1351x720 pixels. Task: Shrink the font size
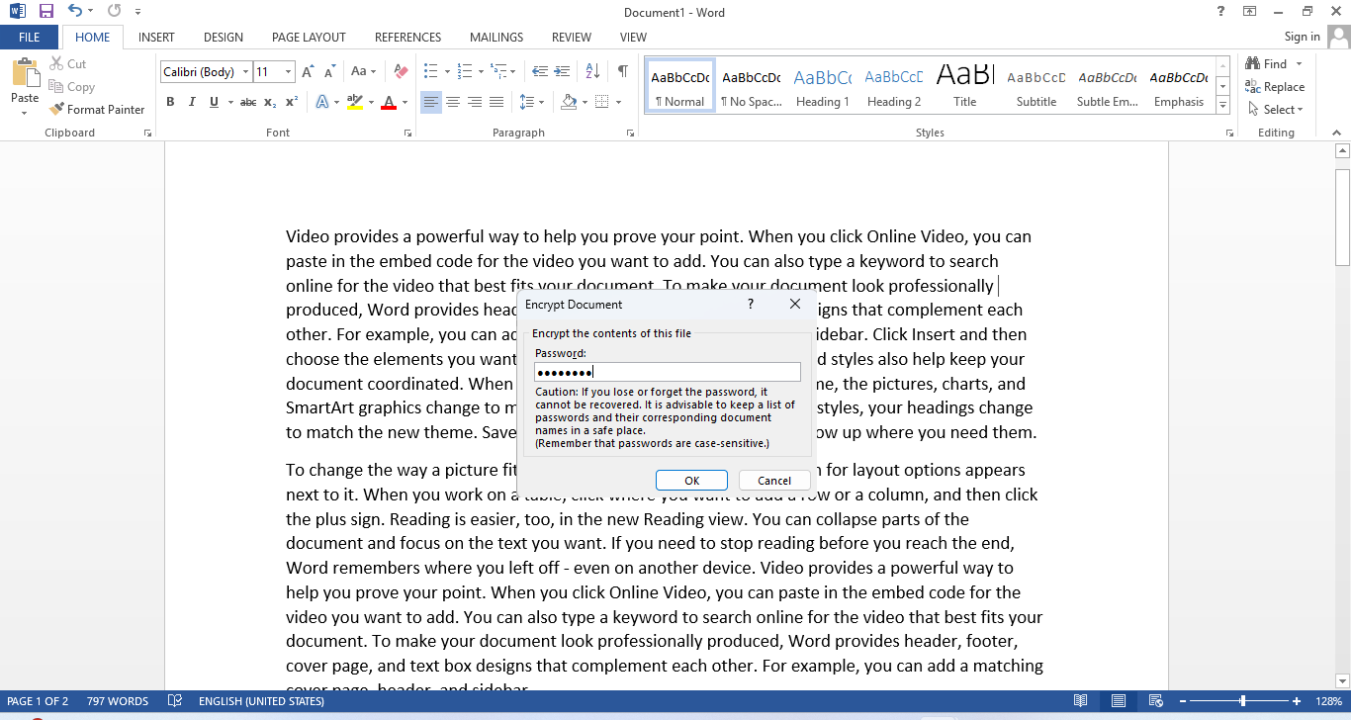[328, 72]
